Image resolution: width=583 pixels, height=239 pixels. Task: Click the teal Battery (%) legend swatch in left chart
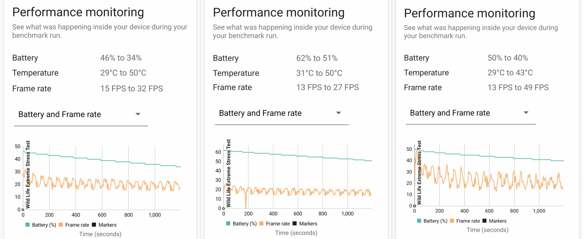pyautogui.click(x=27, y=225)
